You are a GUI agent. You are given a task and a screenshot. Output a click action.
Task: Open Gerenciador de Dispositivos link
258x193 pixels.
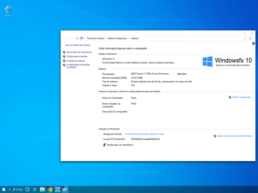[79, 52]
